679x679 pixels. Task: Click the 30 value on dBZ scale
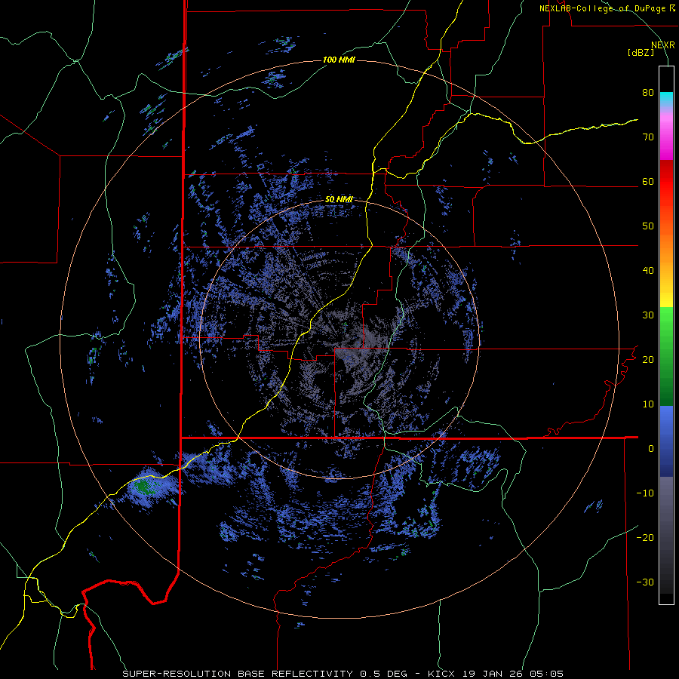(x=648, y=315)
